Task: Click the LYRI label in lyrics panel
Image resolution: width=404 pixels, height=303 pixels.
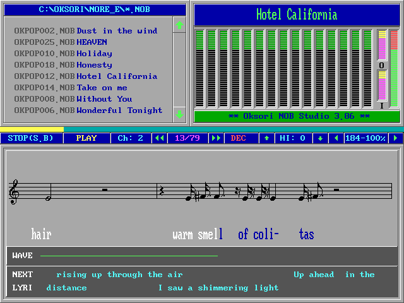Action: (23, 288)
